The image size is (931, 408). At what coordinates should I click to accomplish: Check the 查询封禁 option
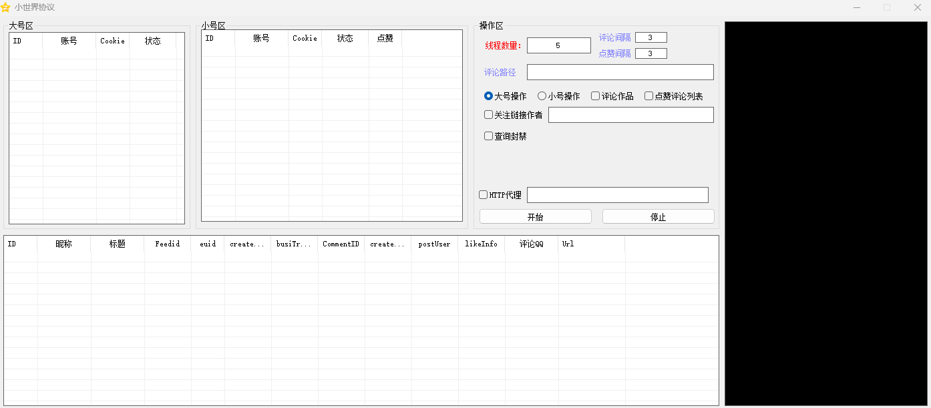(x=489, y=136)
